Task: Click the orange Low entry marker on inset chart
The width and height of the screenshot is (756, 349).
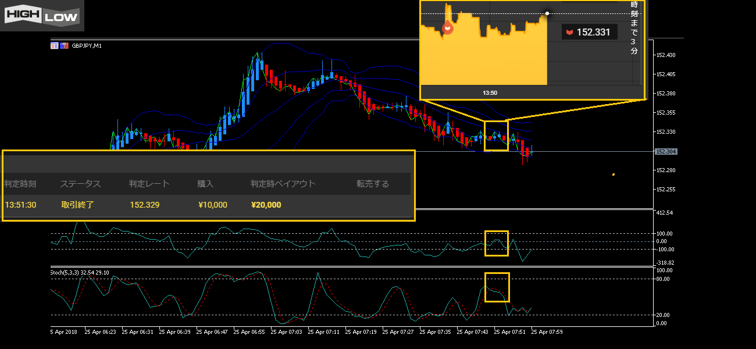Action: (448, 27)
